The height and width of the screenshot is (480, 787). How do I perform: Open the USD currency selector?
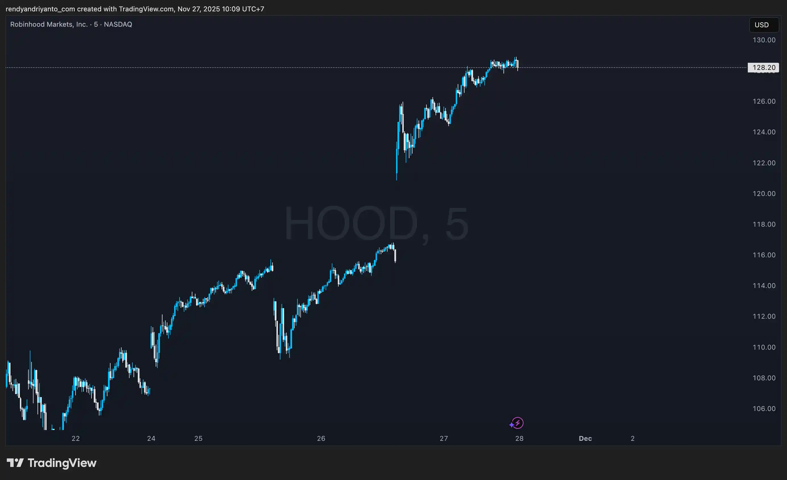pos(764,25)
